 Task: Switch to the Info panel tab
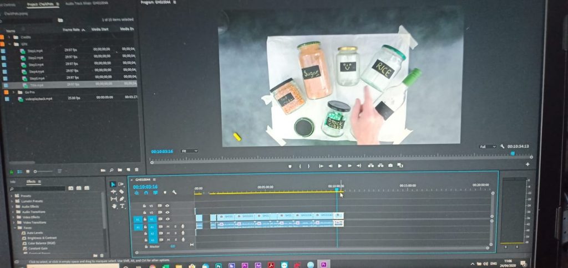tap(13, 182)
